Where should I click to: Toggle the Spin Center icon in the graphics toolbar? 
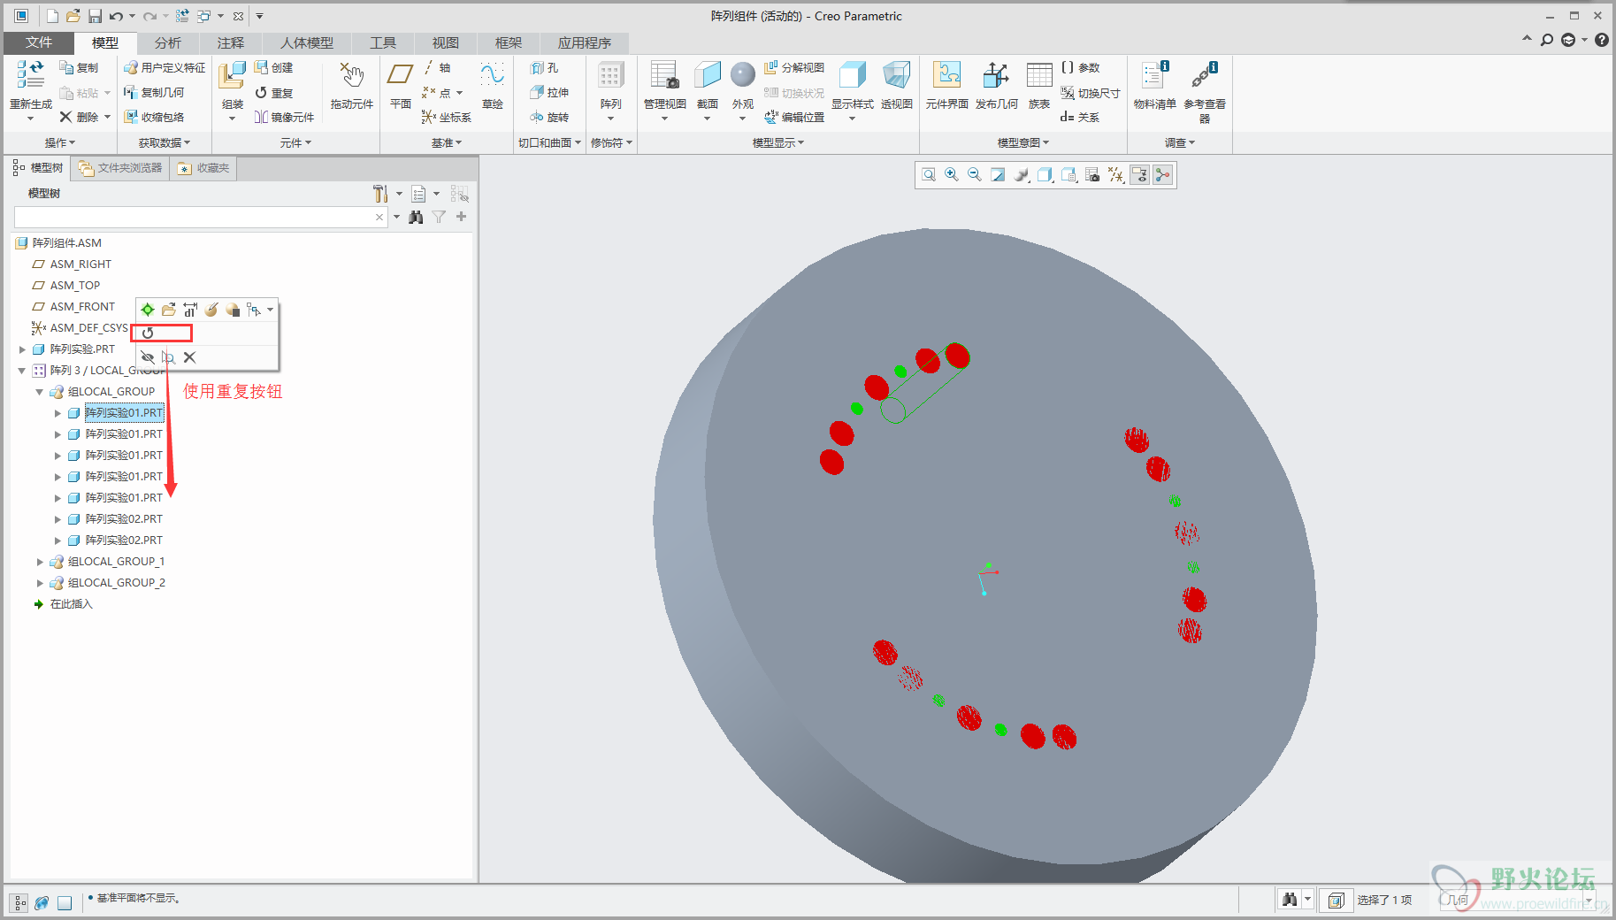(x=1162, y=175)
